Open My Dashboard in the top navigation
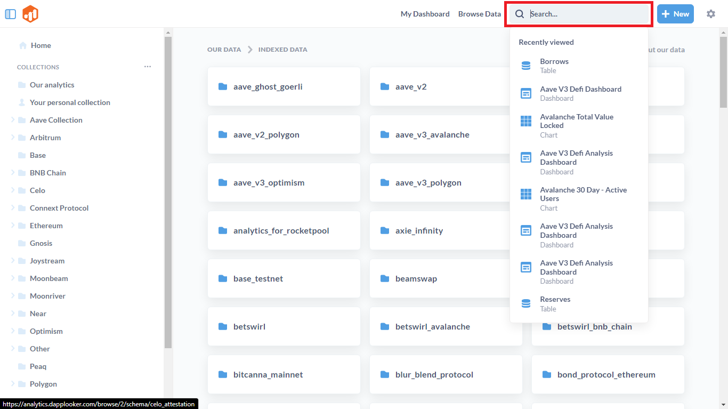The image size is (728, 409). [x=425, y=14]
